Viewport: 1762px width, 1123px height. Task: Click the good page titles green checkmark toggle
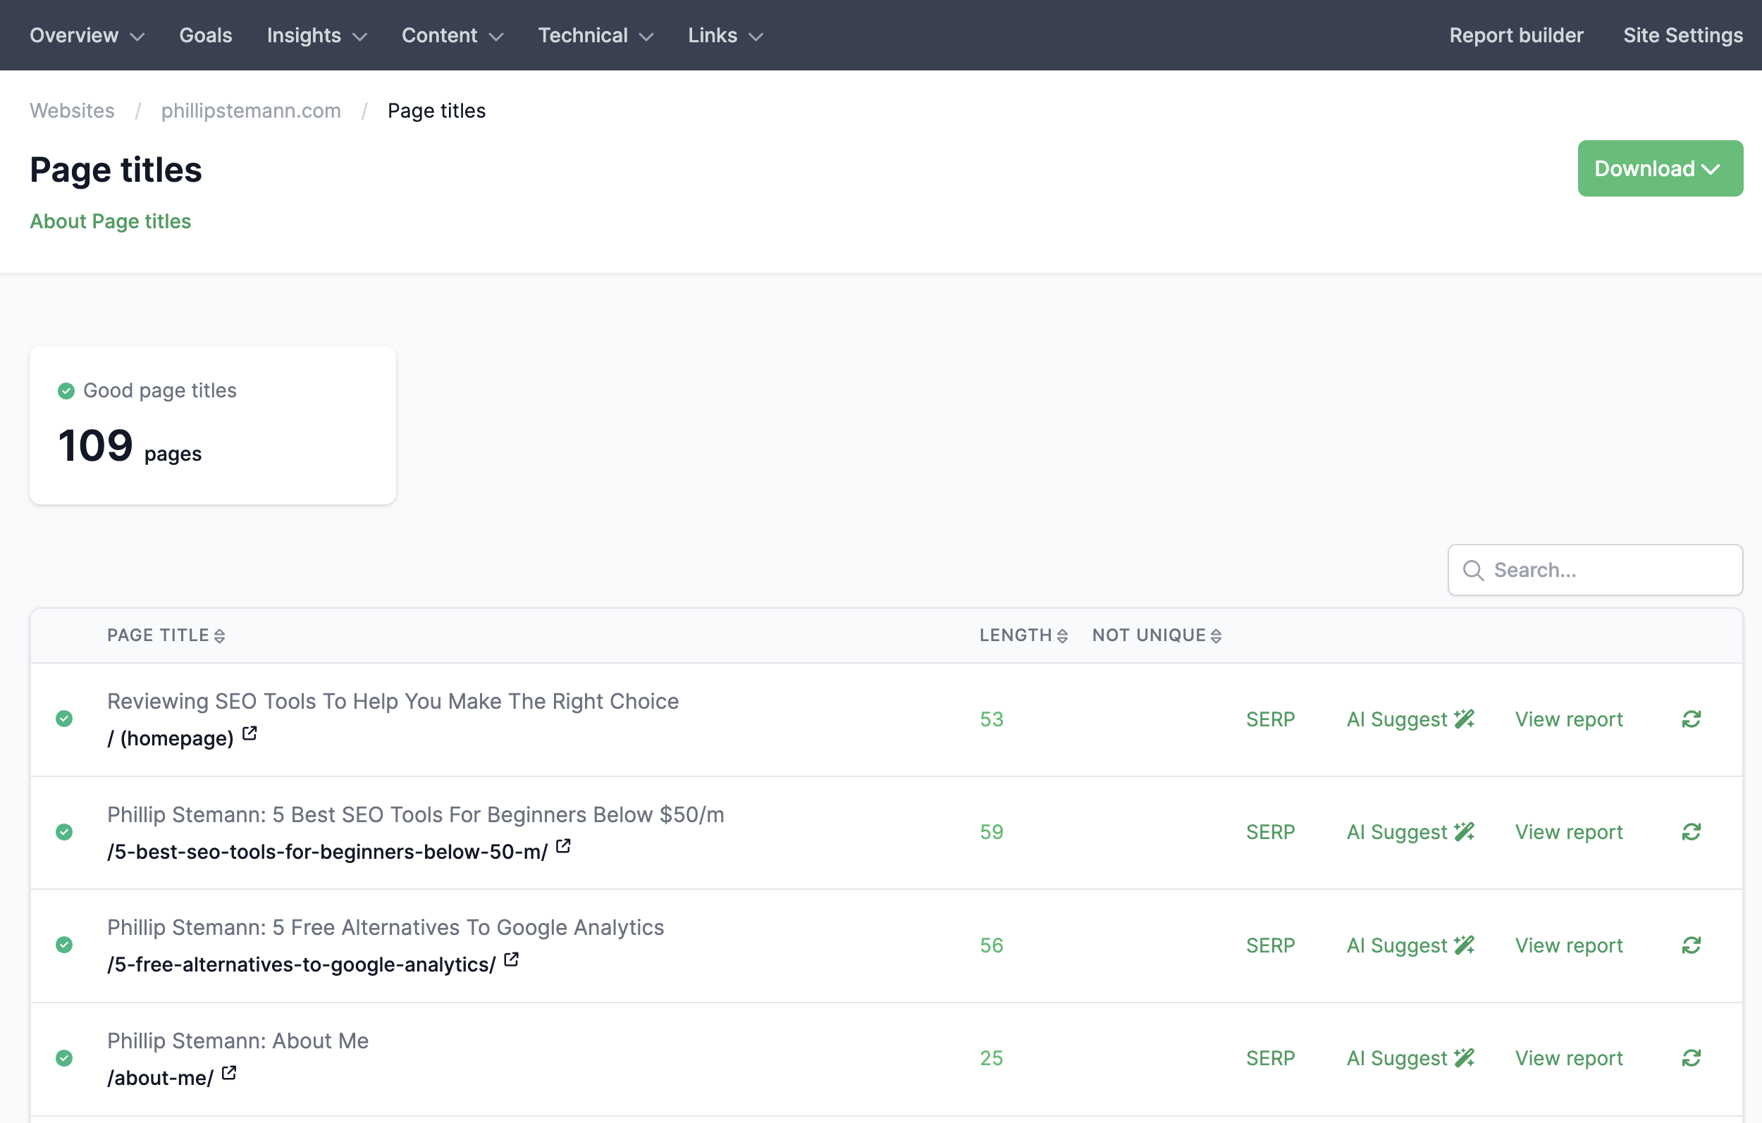click(x=66, y=390)
